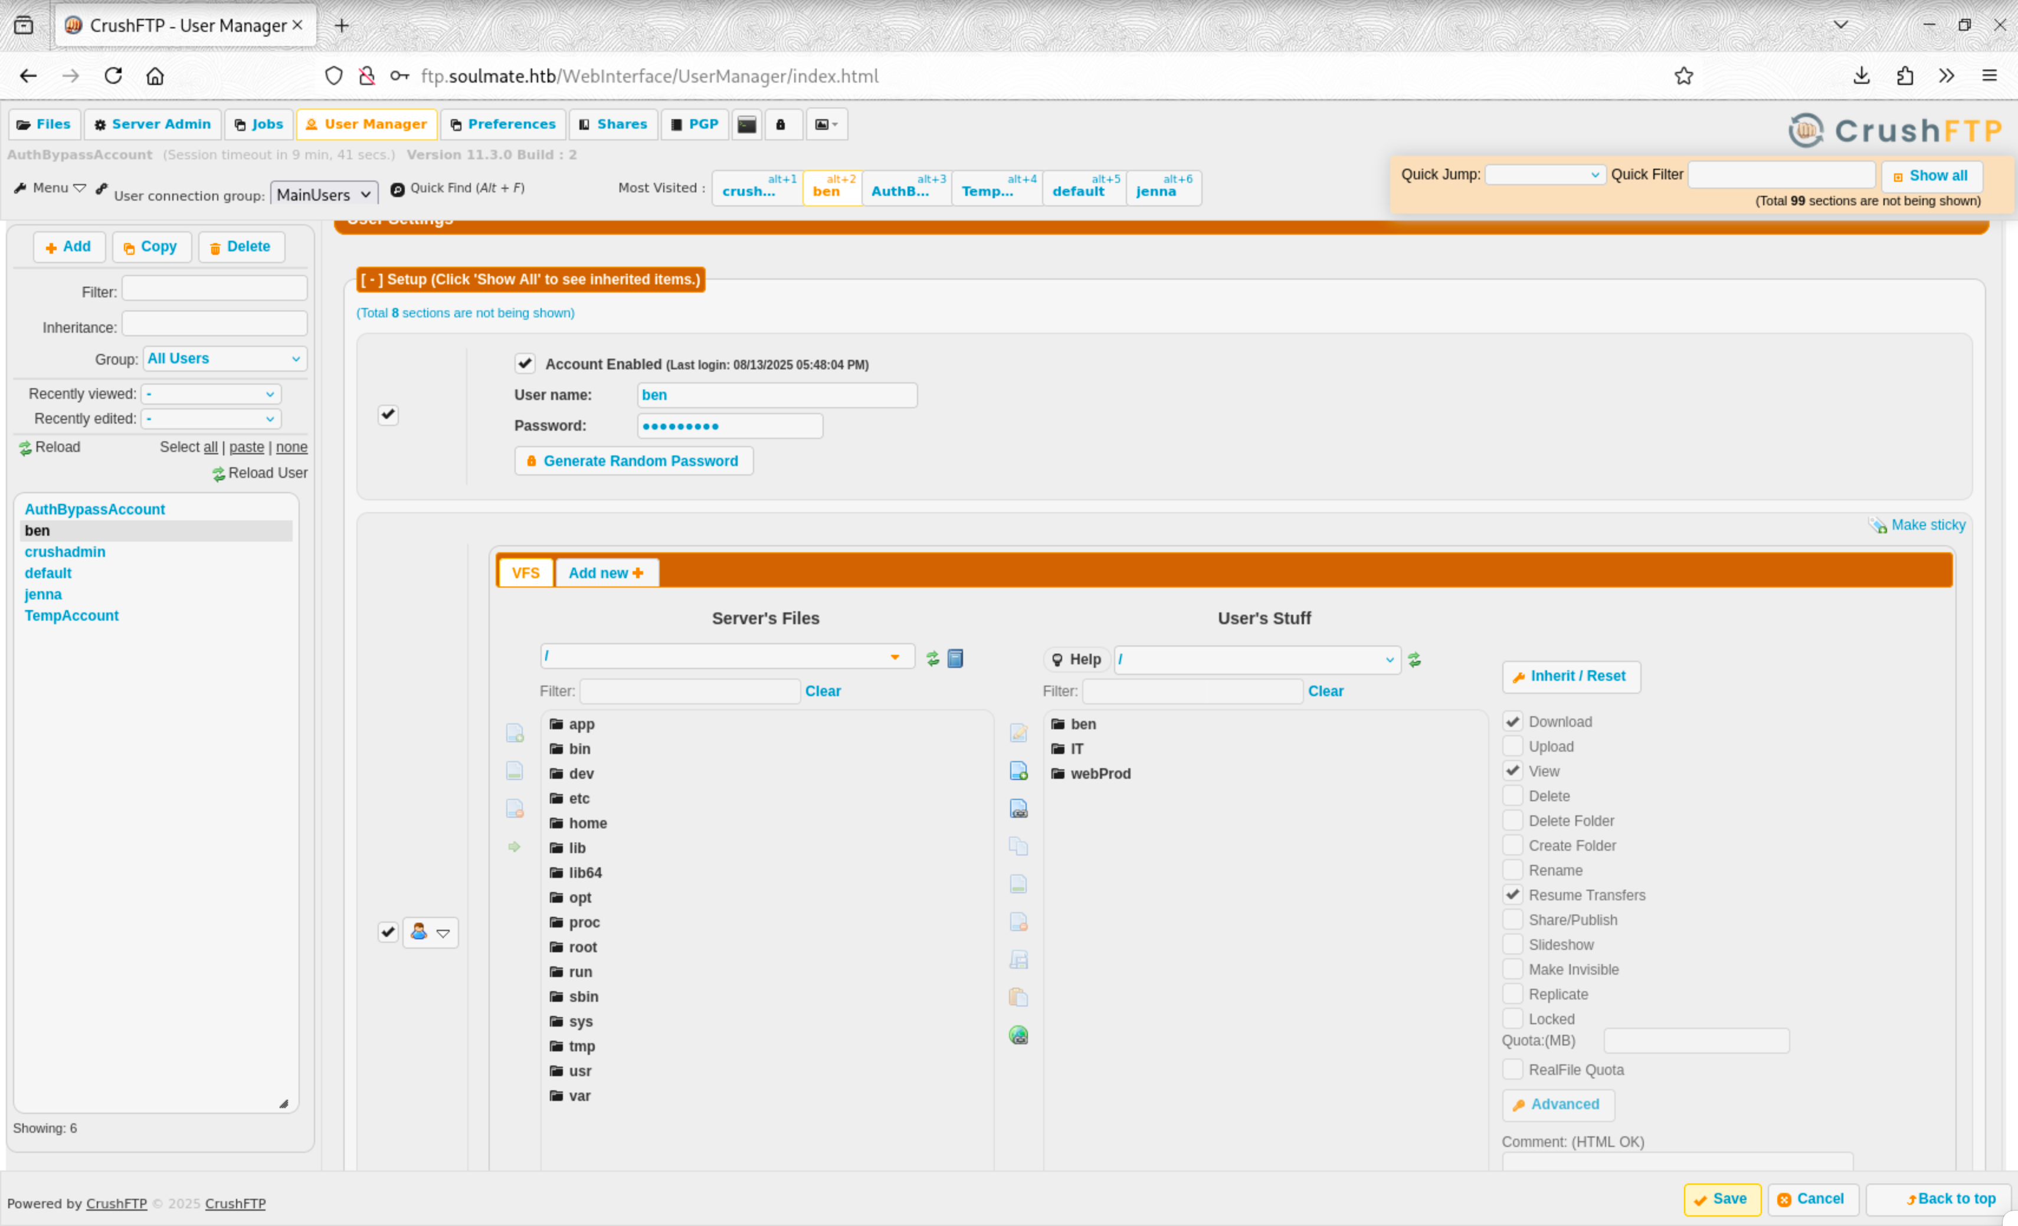Click the green arrow add-to-user icon

[515, 847]
